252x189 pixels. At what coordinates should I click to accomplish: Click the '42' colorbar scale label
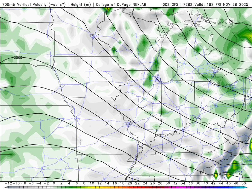213,183
